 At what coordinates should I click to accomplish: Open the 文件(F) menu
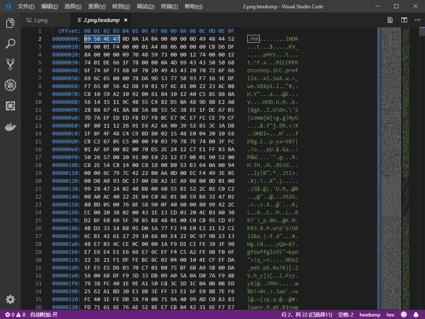pos(26,7)
